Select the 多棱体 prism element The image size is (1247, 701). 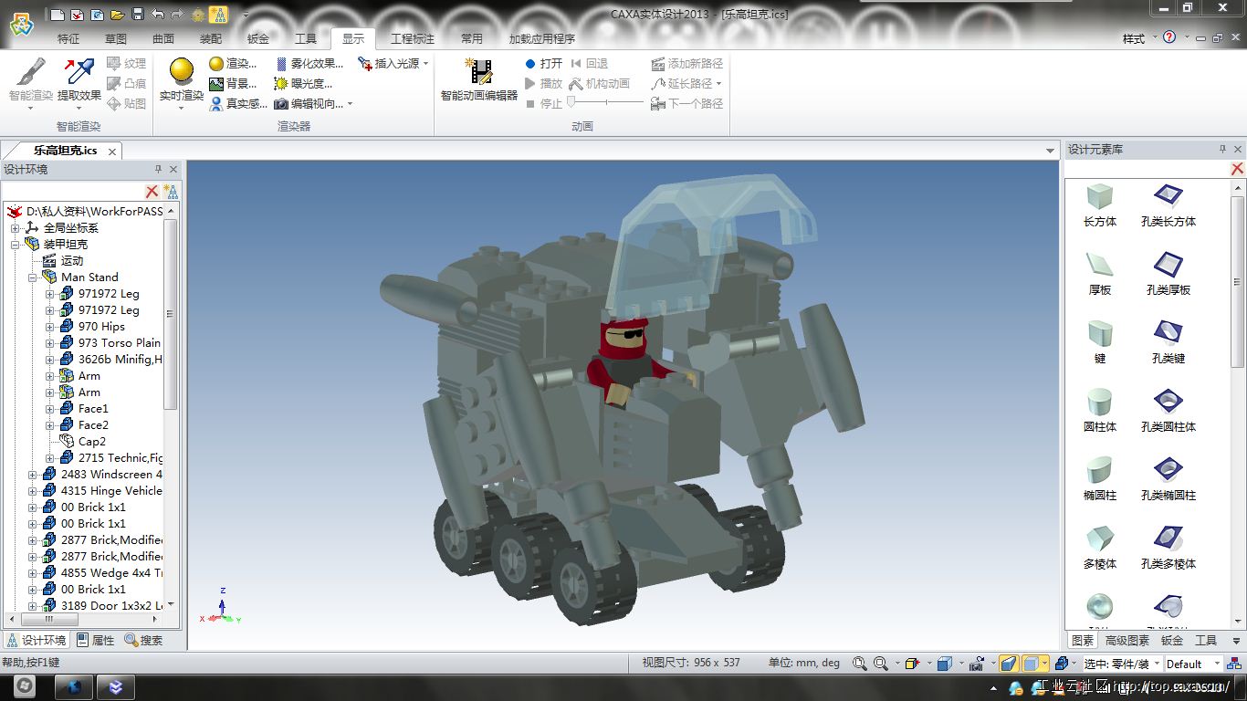click(x=1100, y=548)
